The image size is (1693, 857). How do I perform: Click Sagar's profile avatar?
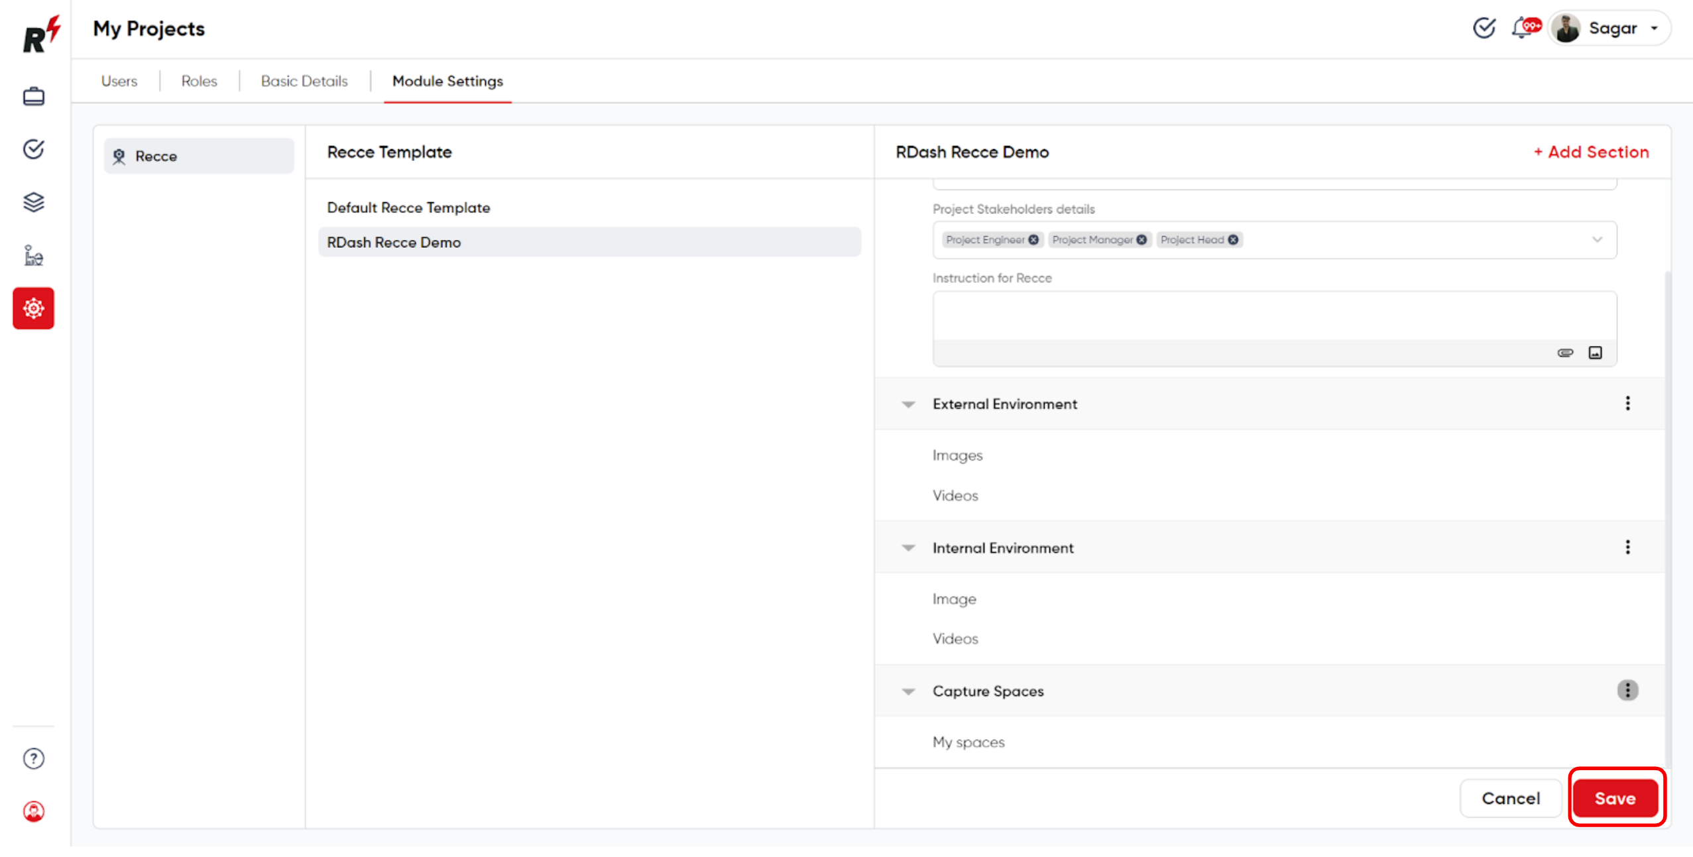(1567, 29)
